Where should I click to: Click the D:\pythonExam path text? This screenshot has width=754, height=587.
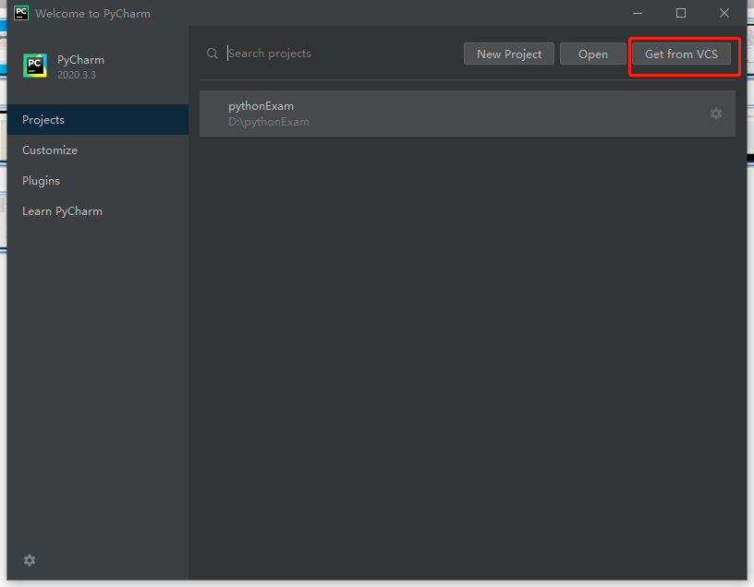(x=269, y=122)
